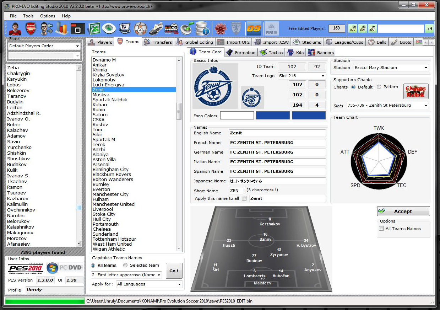Click the orange 09 icon
The image size is (440, 310).
[254, 28]
